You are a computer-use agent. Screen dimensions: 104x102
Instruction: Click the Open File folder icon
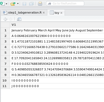pos(13,4)
